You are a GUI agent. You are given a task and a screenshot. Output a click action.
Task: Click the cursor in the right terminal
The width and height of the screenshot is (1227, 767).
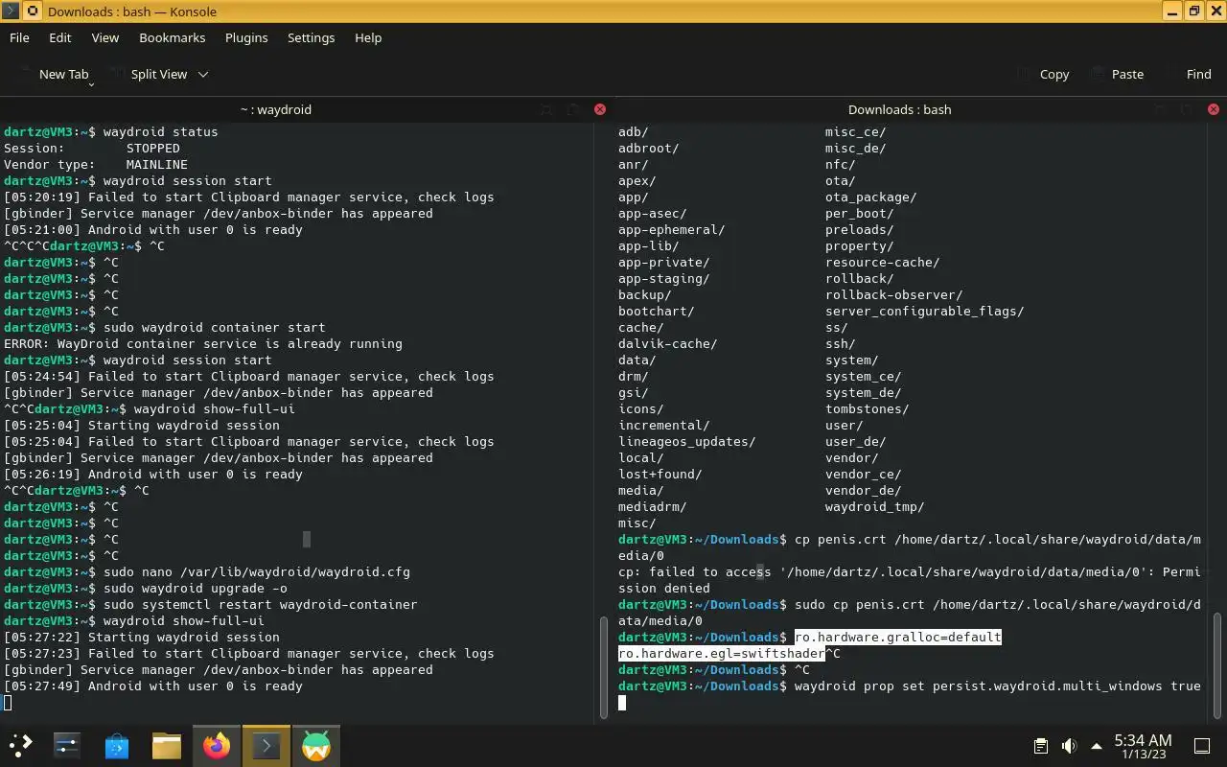[x=622, y=703]
